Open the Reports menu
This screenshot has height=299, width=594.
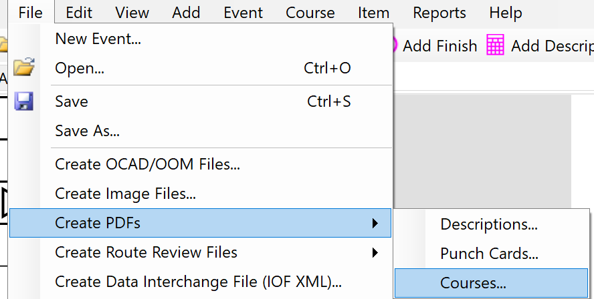click(x=439, y=13)
